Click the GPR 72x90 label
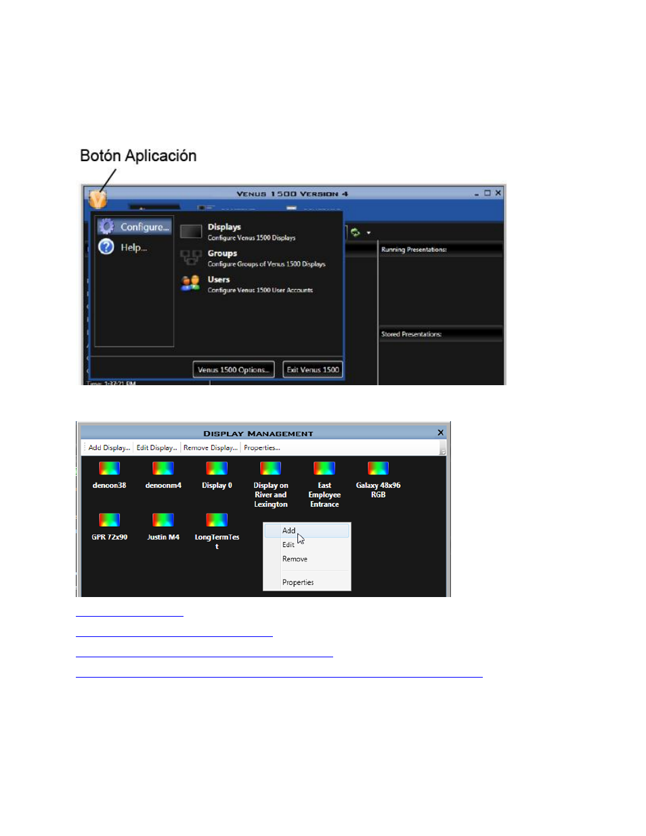Viewport: 646px width, 836px height. 109,537
